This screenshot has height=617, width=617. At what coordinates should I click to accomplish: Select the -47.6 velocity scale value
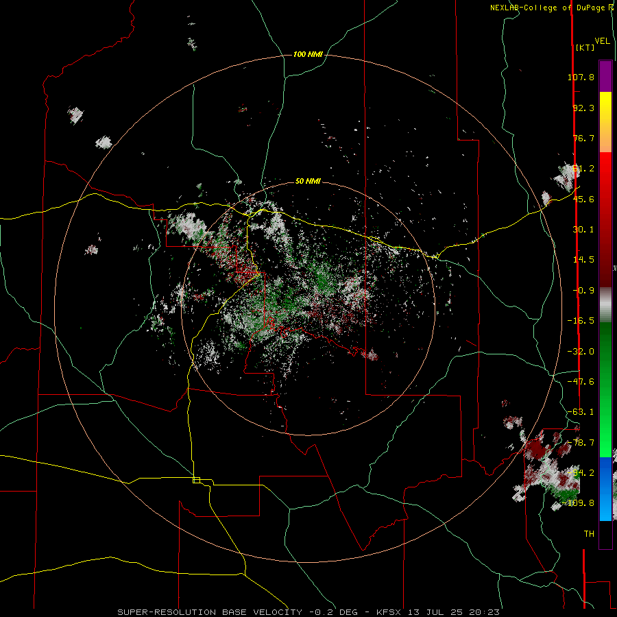coord(581,382)
